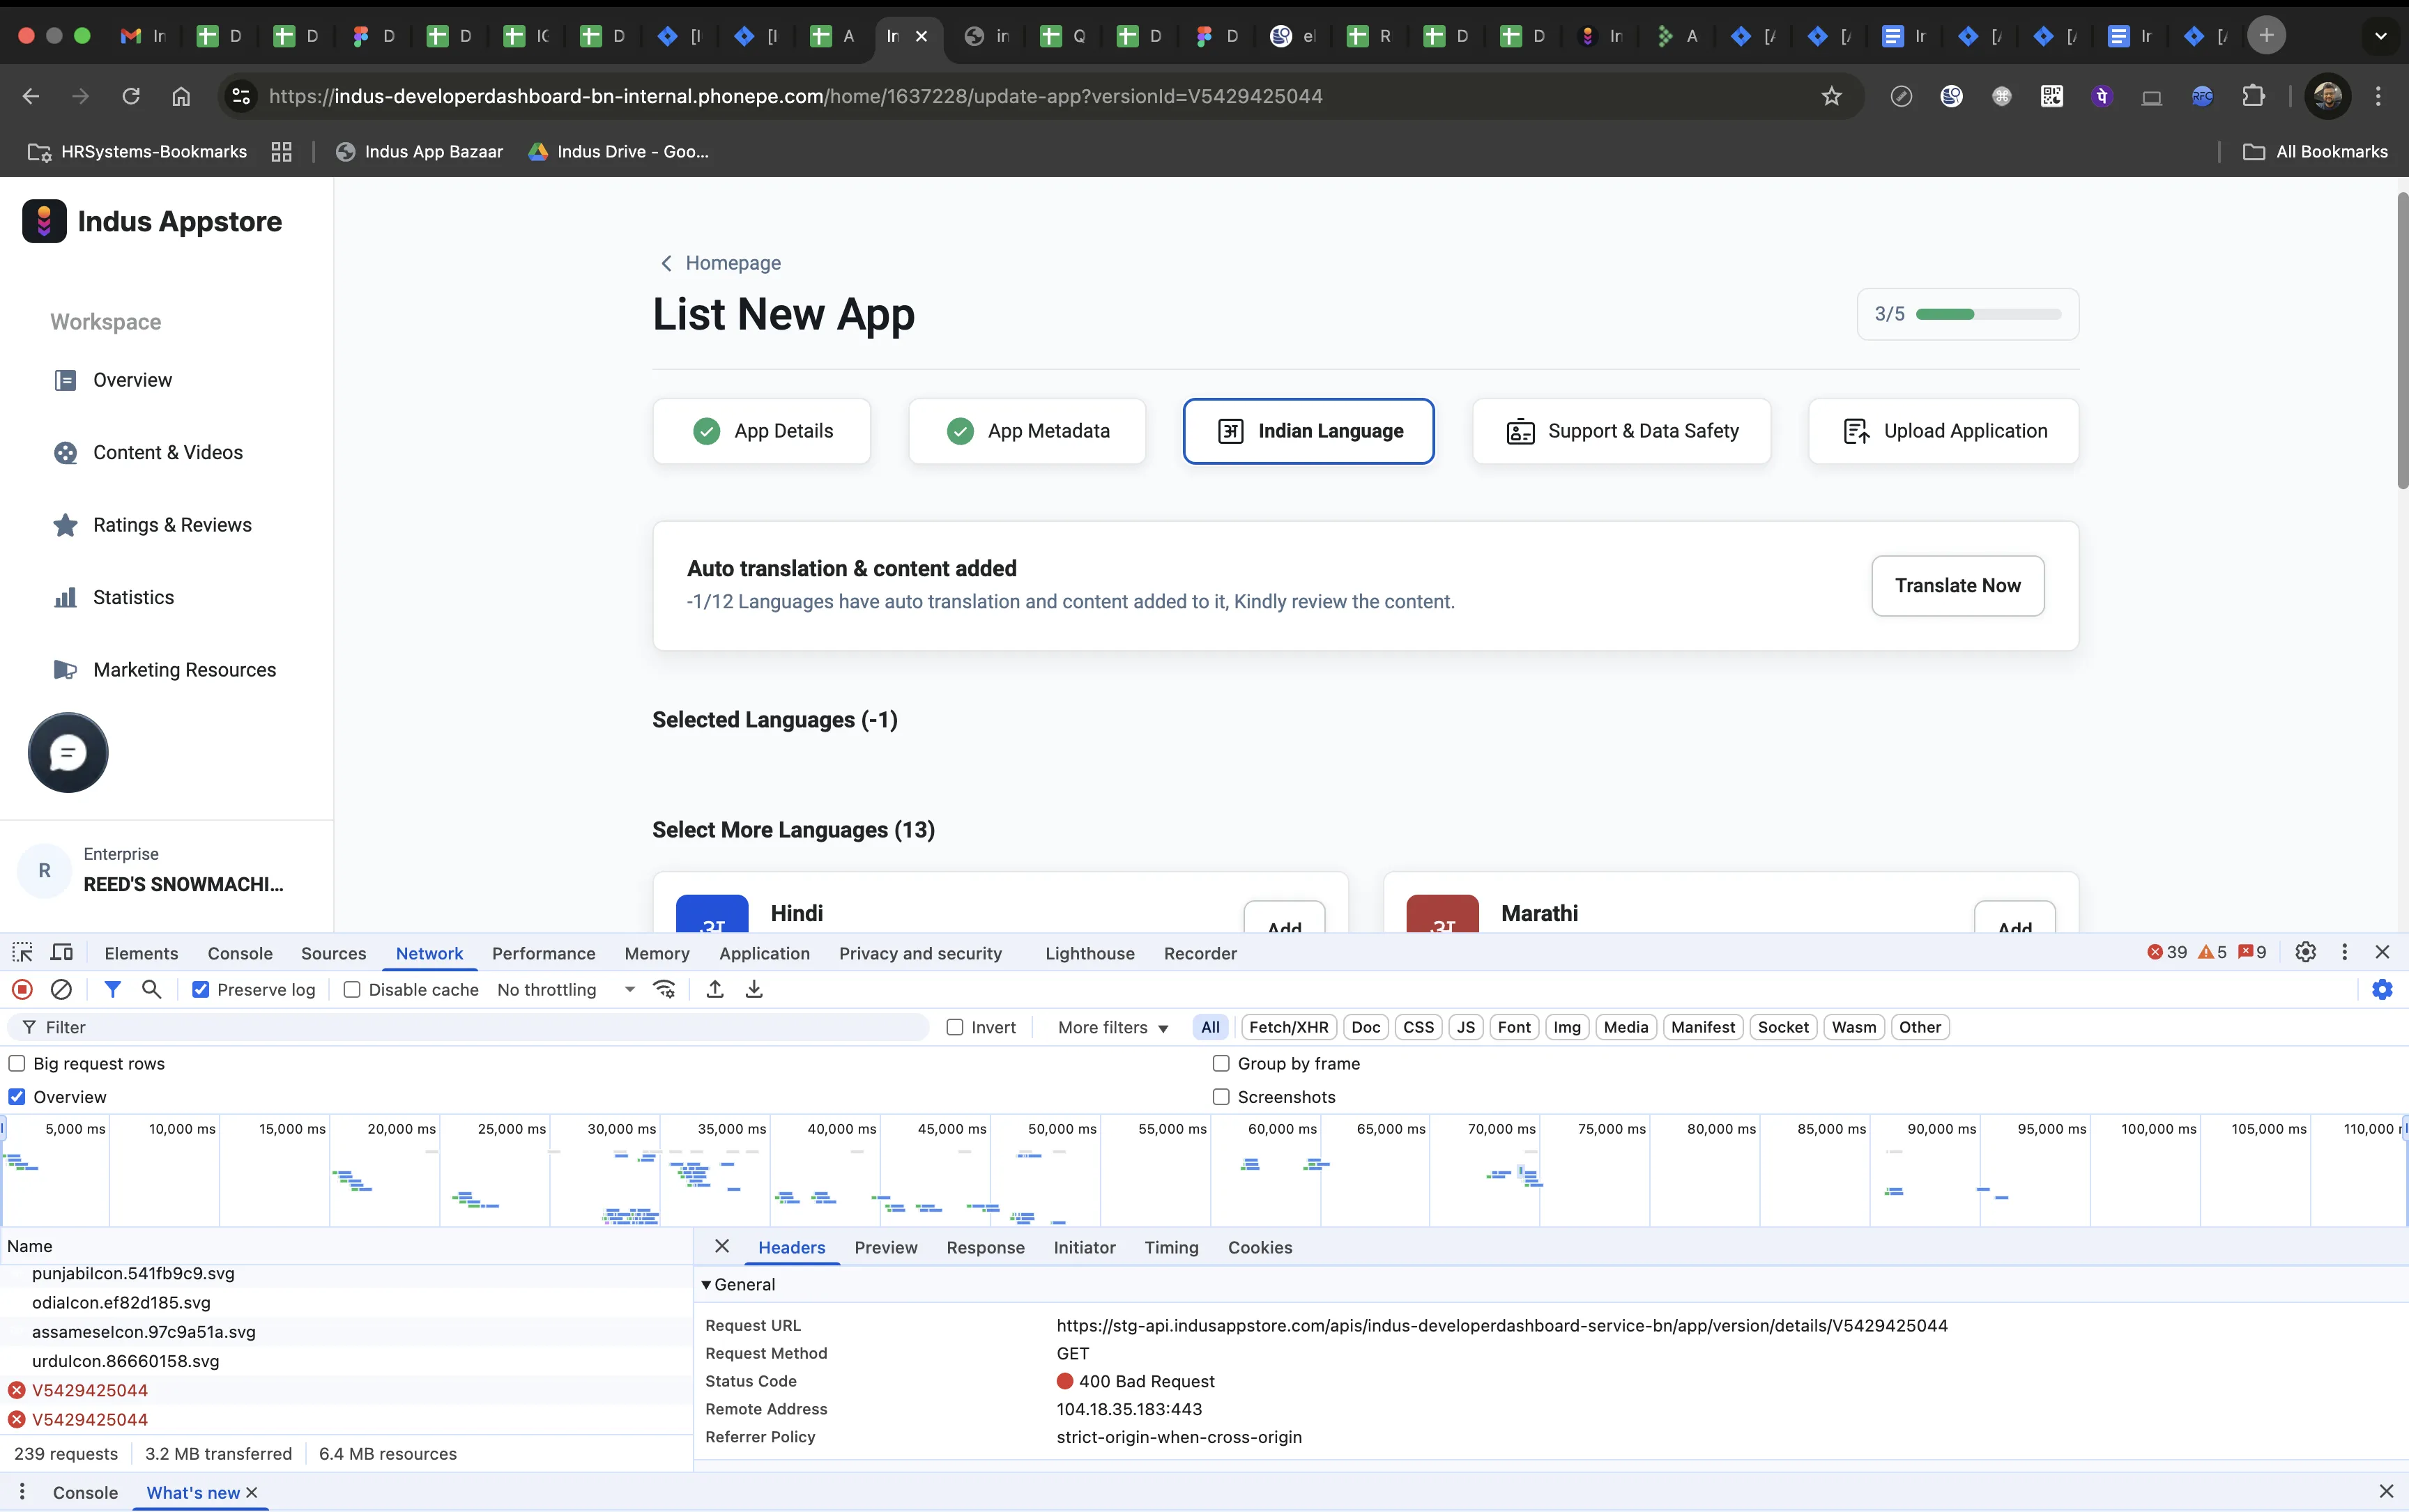Open the No throttling dropdown
Viewport: 2409px width, 1512px height.
point(566,990)
